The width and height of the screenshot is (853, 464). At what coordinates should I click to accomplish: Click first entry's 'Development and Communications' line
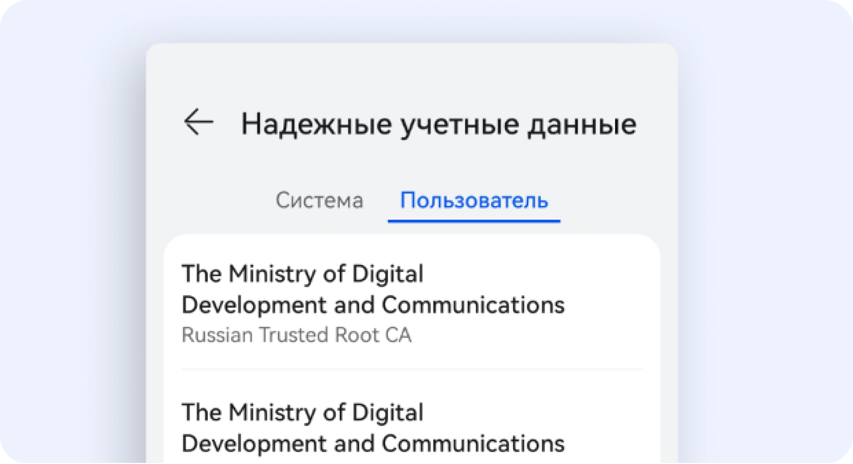(x=373, y=305)
